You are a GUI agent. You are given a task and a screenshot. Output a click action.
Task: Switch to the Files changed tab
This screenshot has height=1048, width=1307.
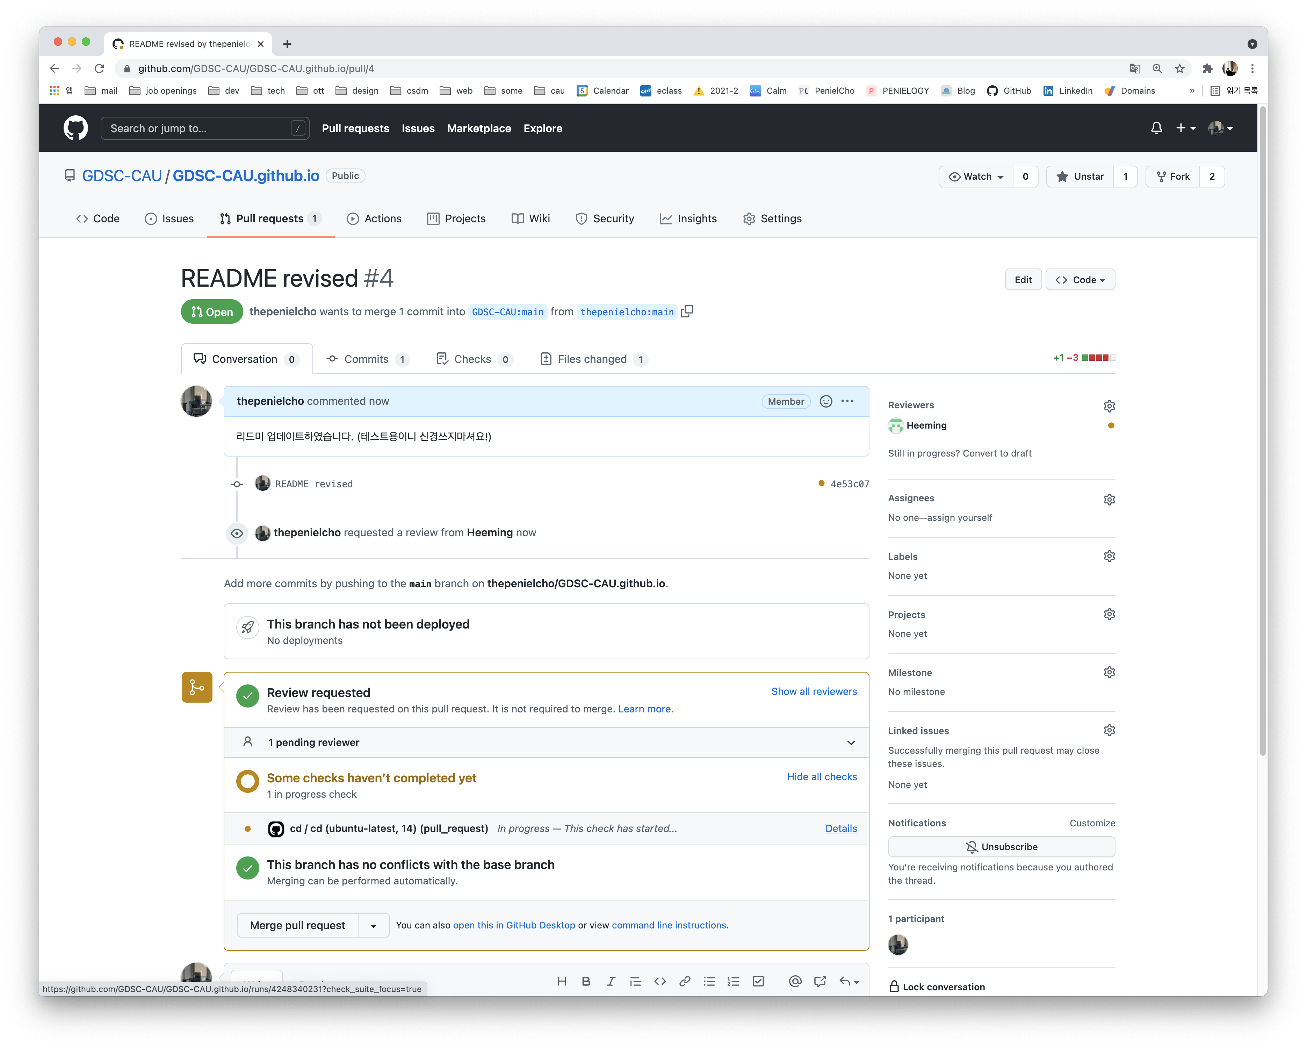593,359
